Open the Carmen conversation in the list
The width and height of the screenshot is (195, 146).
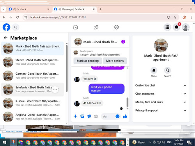click(x=32, y=76)
